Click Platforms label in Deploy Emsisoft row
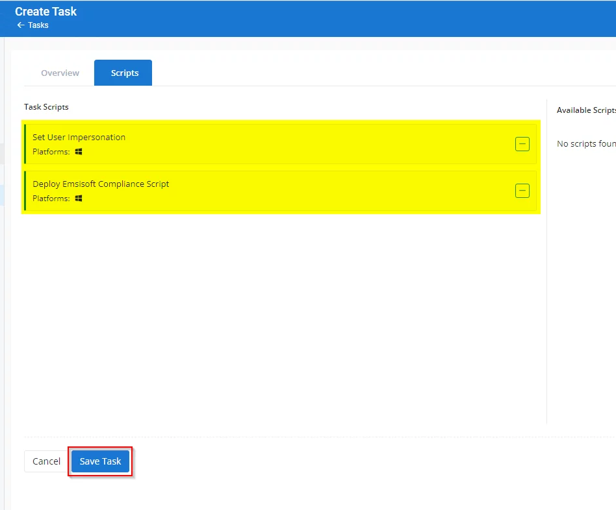This screenshot has width=616, height=510. coord(51,199)
